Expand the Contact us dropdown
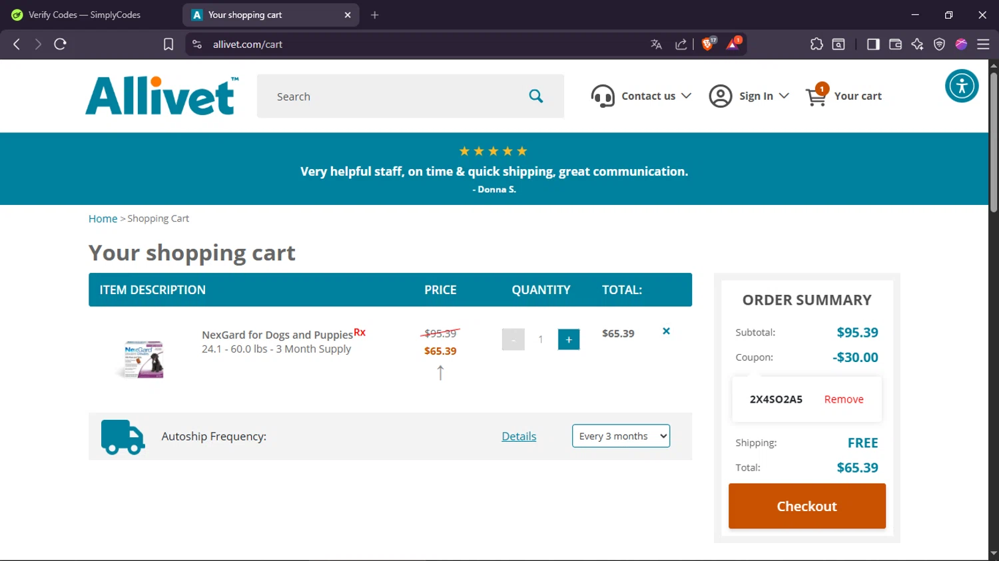The width and height of the screenshot is (999, 561). point(686,96)
